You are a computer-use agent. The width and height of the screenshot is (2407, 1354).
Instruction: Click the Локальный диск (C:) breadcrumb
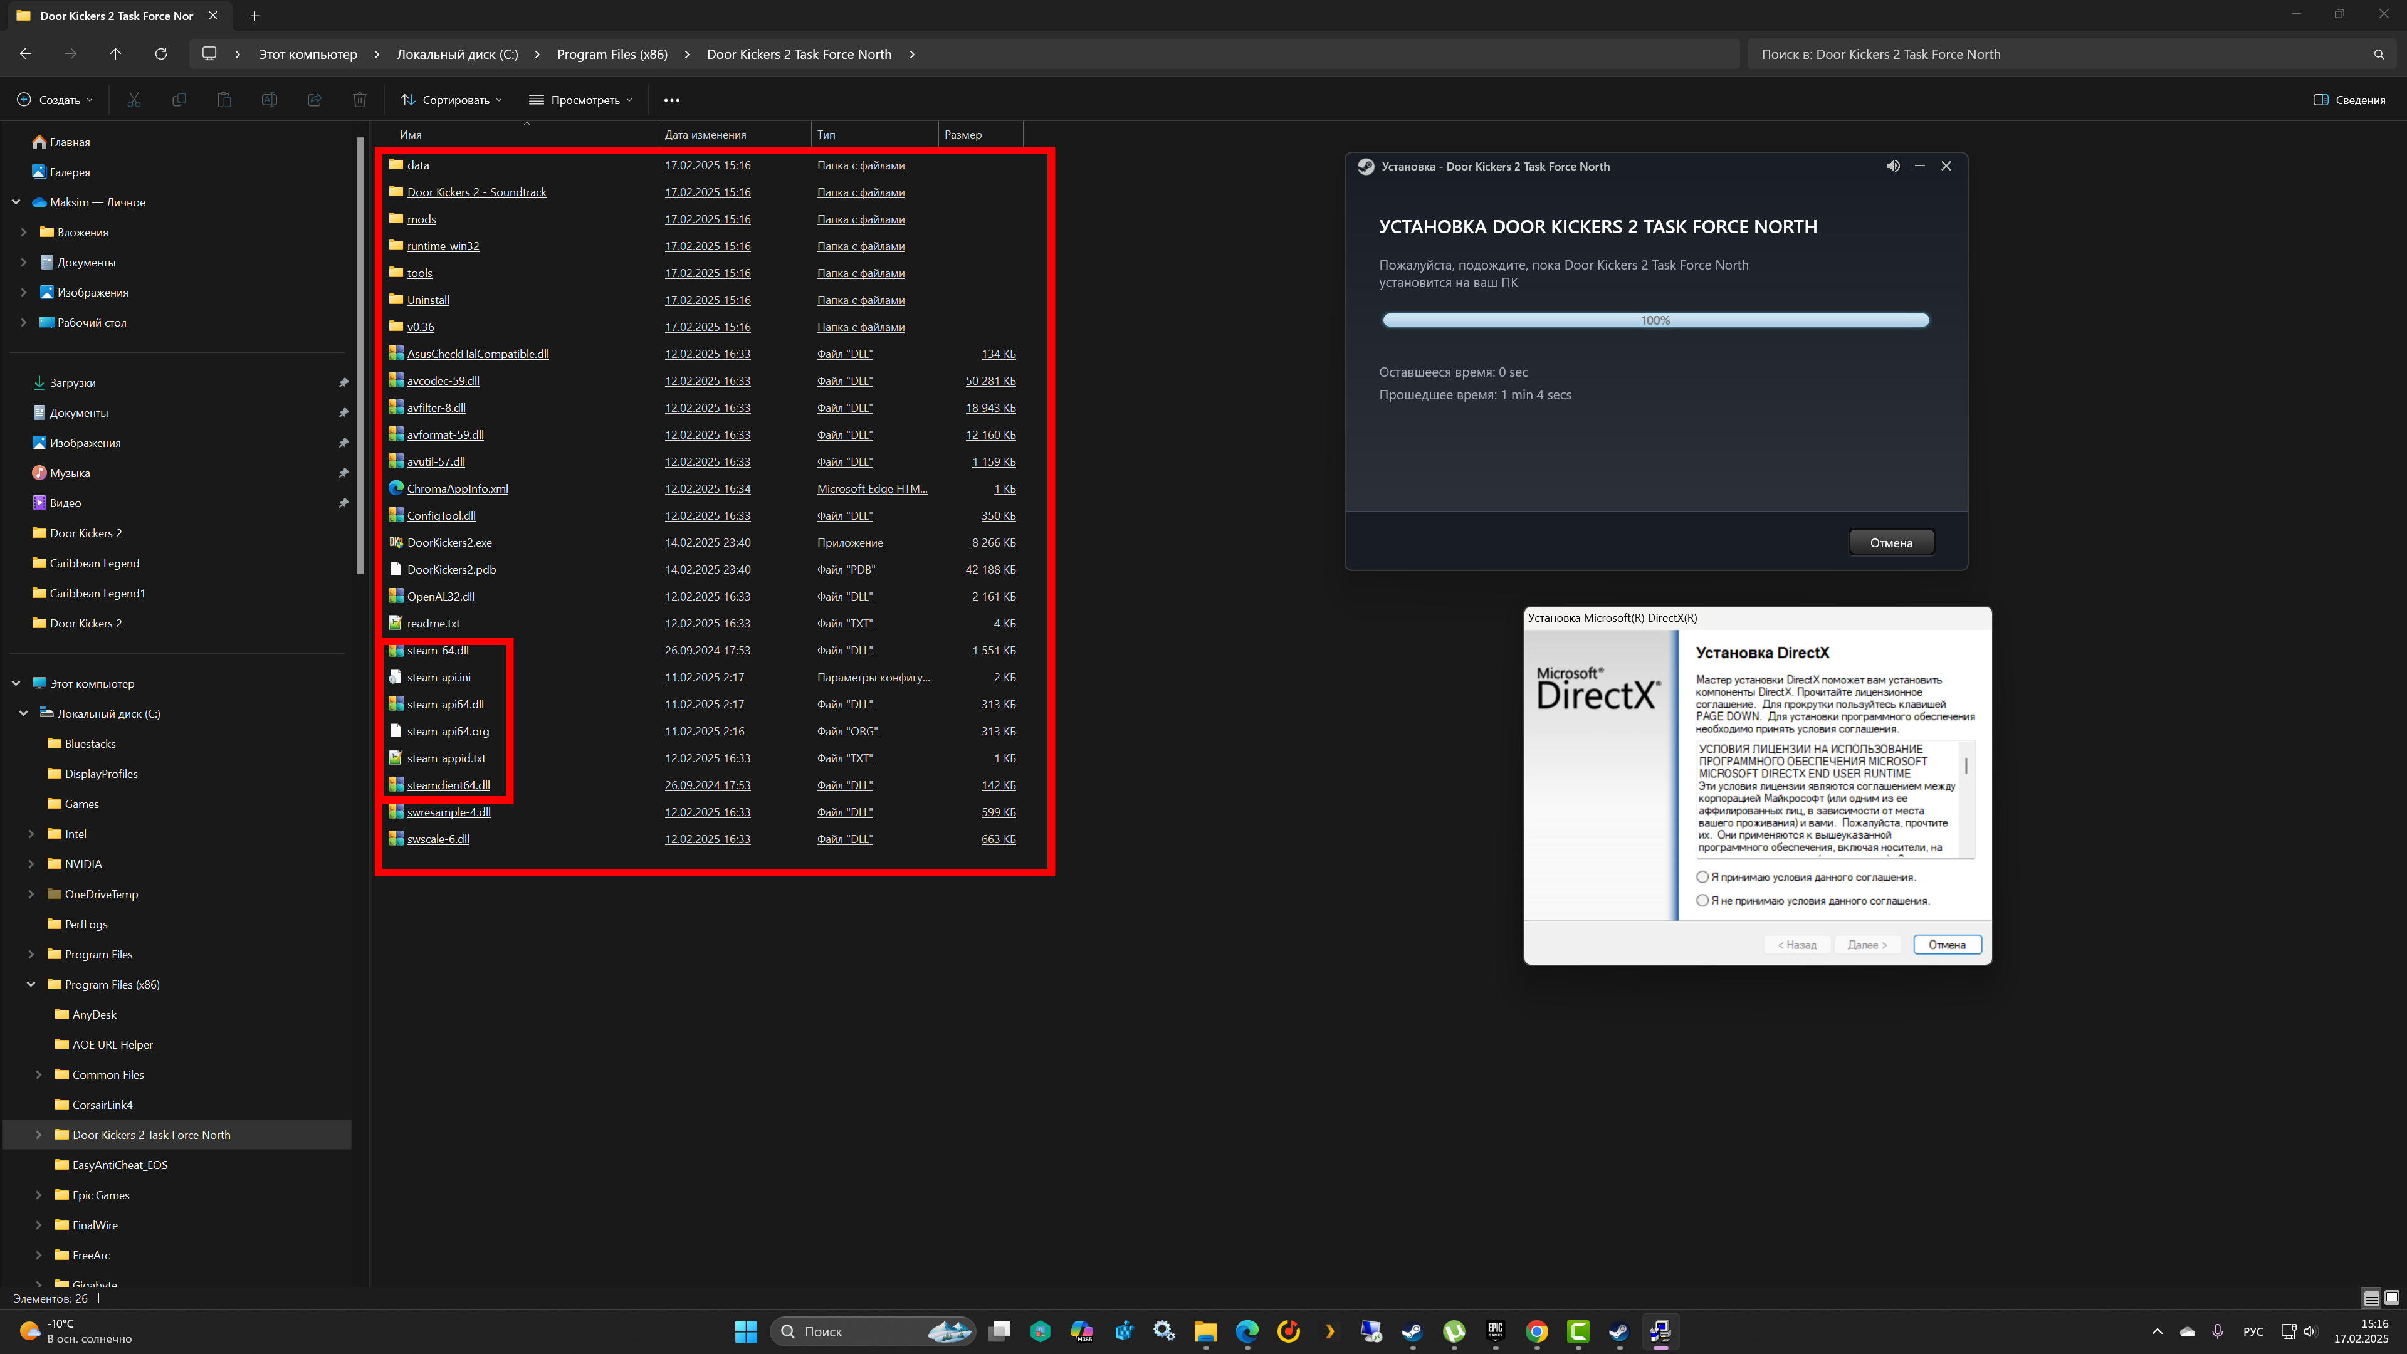[457, 54]
